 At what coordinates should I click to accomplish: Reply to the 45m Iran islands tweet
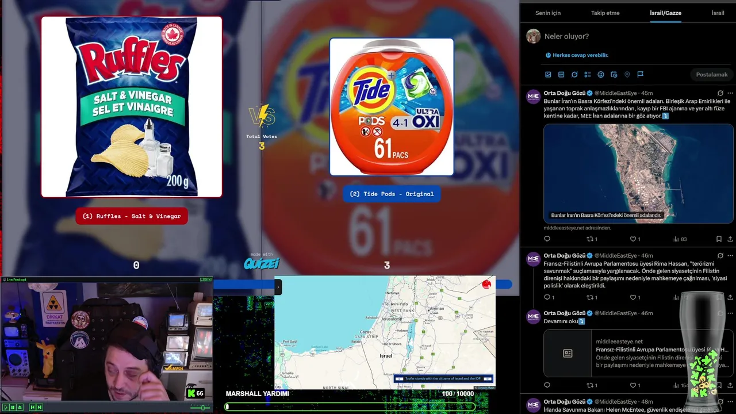pyautogui.click(x=547, y=239)
